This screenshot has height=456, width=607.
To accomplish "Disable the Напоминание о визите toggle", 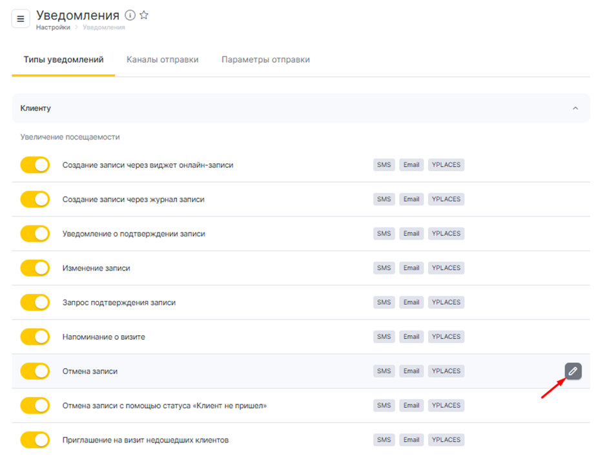I will 35,337.
